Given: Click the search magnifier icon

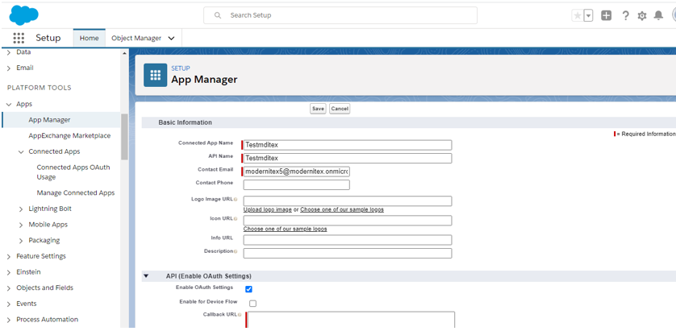Looking at the screenshot, I should (x=218, y=15).
